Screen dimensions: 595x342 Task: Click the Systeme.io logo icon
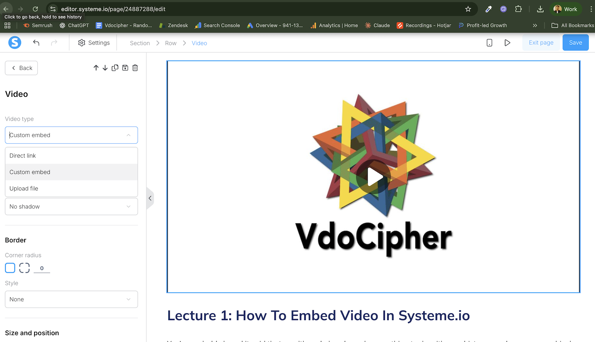[x=15, y=42]
